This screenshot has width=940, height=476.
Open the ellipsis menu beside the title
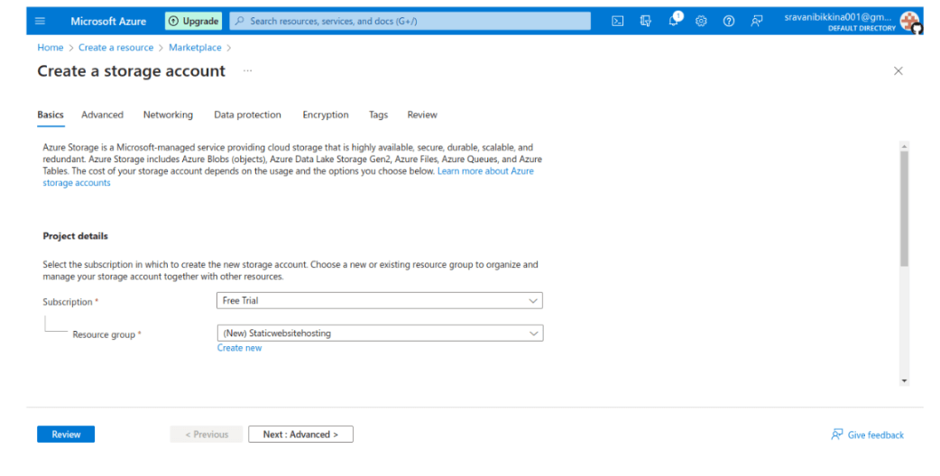click(247, 70)
